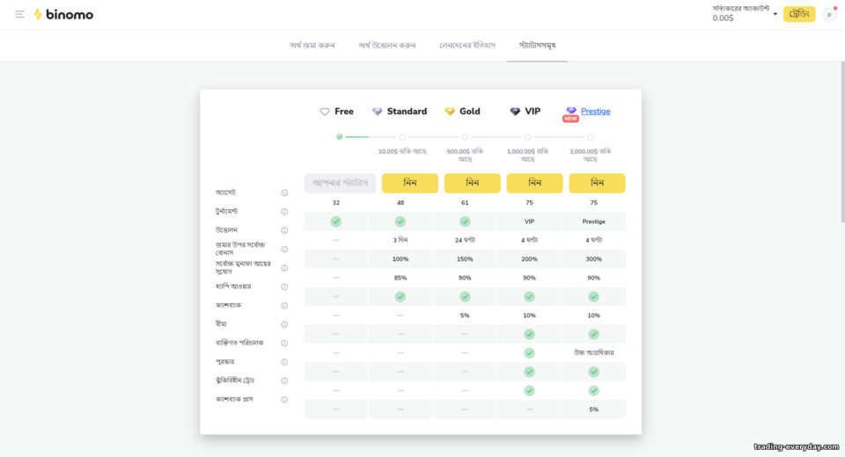Click info icon for ক্যাশব্যাক প্লাস row
The height and width of the screenshot is (457, 845).
click(284, 400)
